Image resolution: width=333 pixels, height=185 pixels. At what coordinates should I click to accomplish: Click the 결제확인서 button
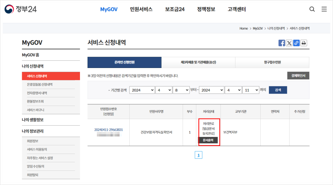click(x=298, y=76)
